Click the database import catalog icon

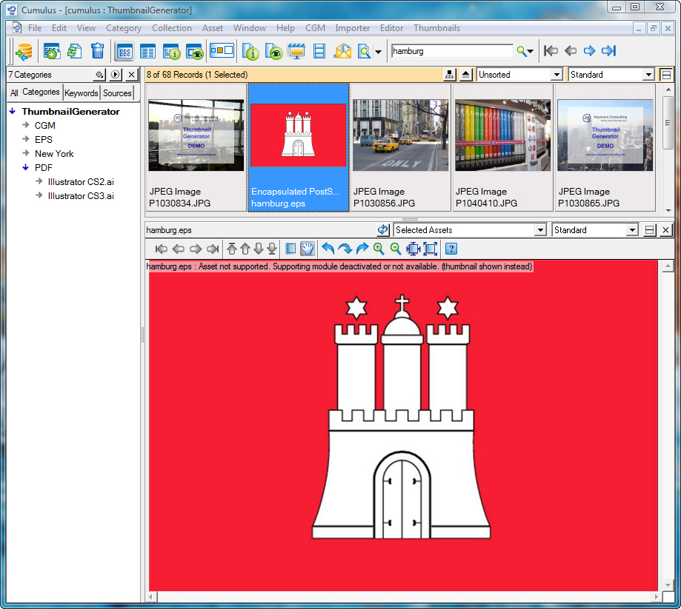point(24,52)
